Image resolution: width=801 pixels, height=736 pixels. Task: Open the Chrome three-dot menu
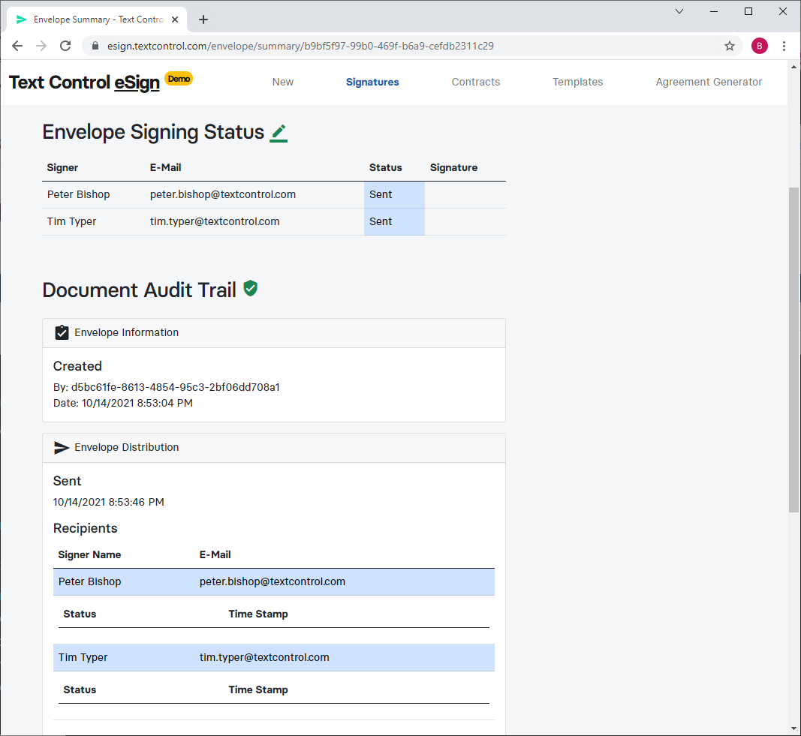[x=784, y=46]
